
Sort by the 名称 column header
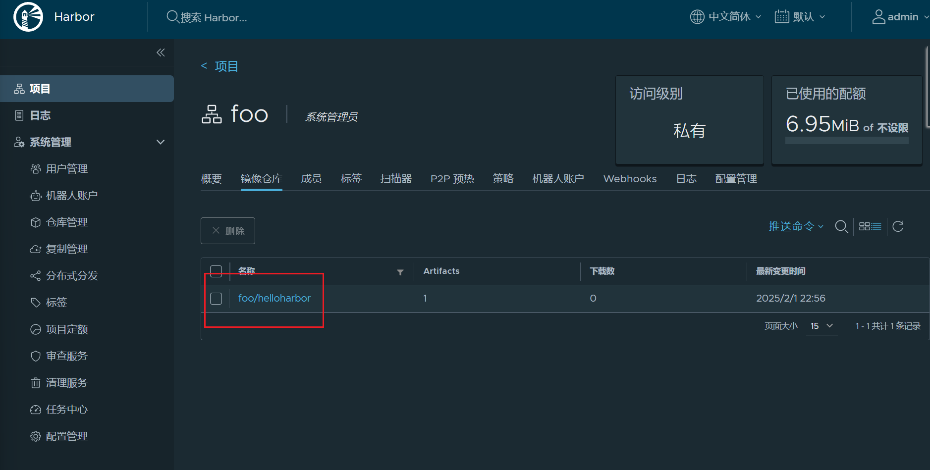click(x=247, y=271)
